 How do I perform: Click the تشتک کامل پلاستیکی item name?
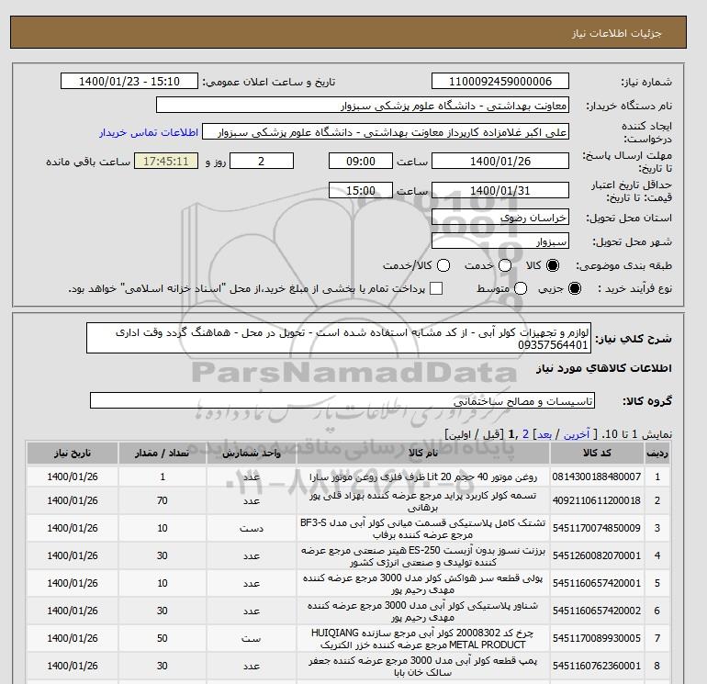point(423,529)
